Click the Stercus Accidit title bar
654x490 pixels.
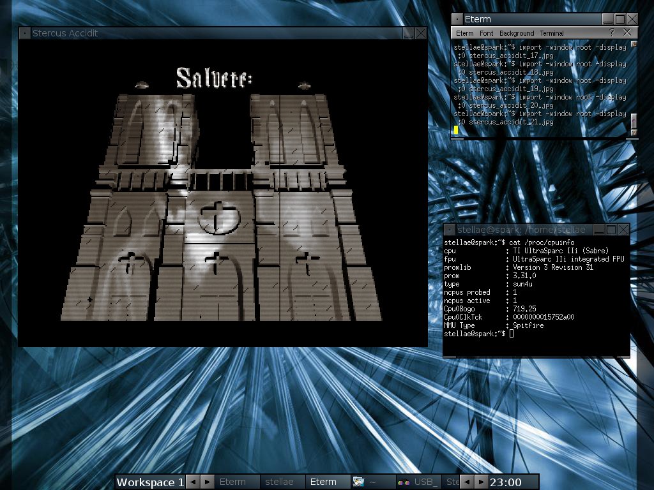(216, 33)
